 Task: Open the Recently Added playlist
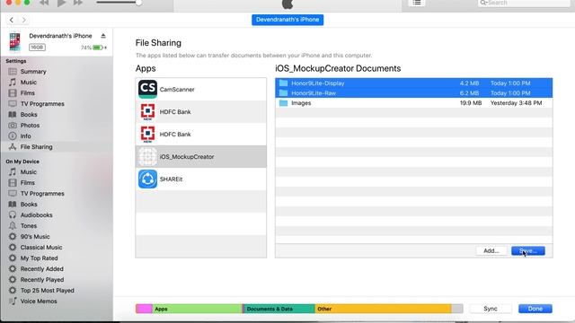[42, 269]
